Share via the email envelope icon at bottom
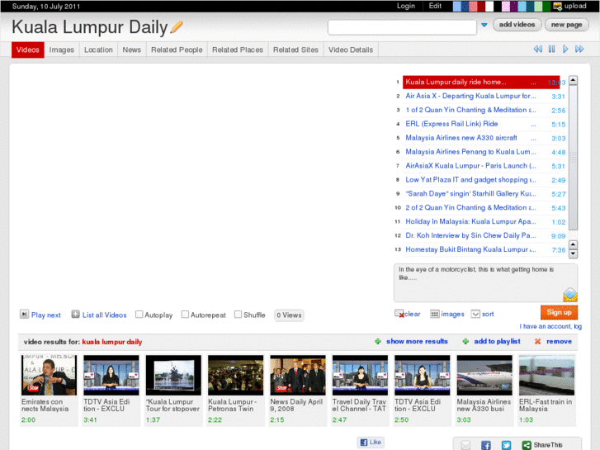Image resolution: width=600 pixels, height=450 pixels. click(x=465, y=445)
